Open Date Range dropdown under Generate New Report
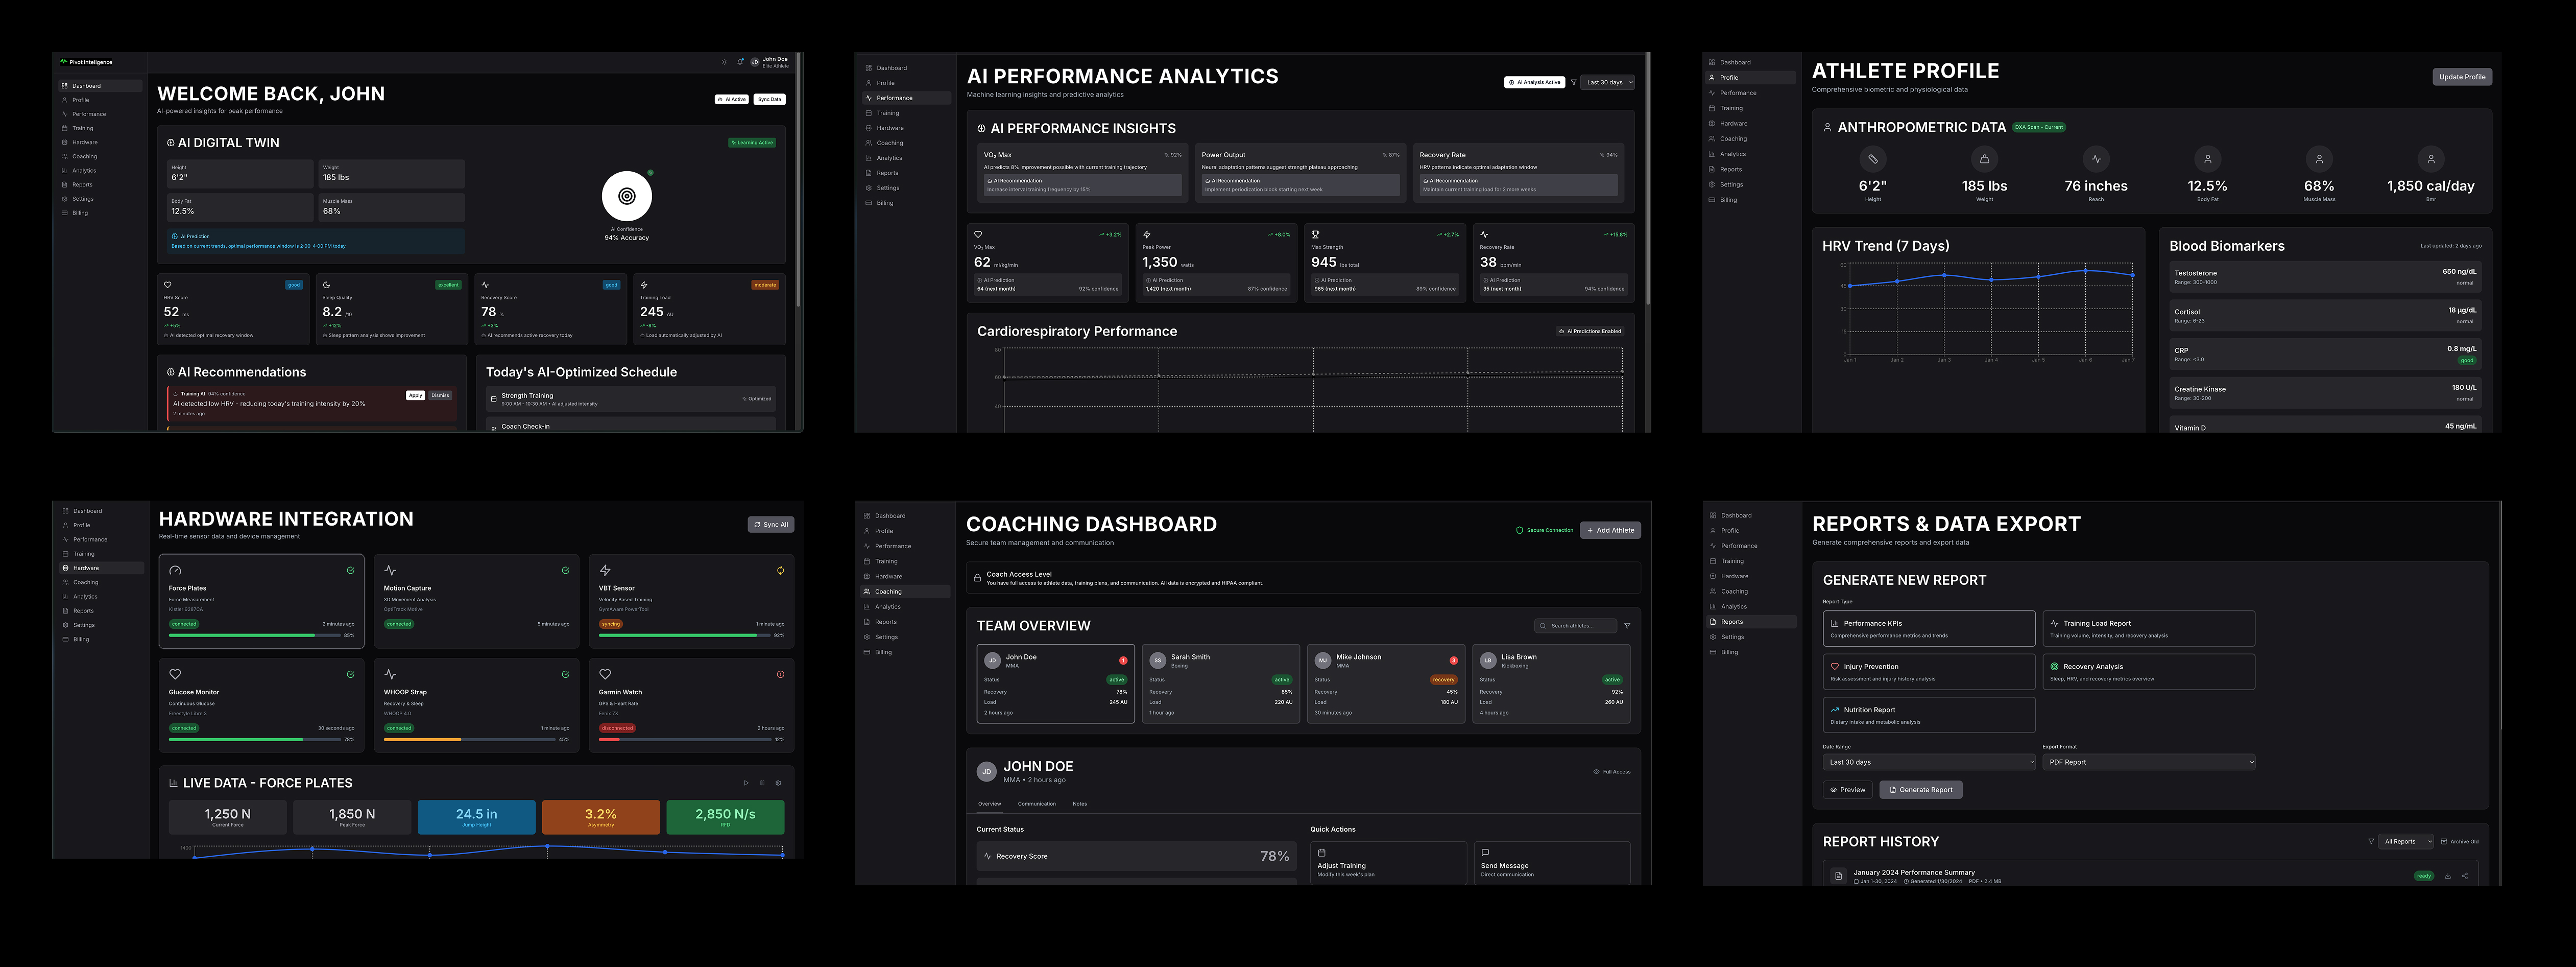Screen dimensions: 2576x967 [1928, 762]
